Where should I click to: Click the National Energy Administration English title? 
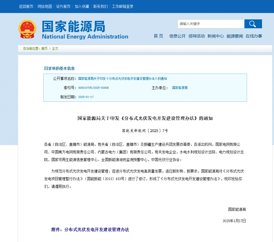click(x=85, y=36)
